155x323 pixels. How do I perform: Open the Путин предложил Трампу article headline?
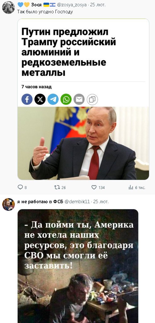coord(69,52)
